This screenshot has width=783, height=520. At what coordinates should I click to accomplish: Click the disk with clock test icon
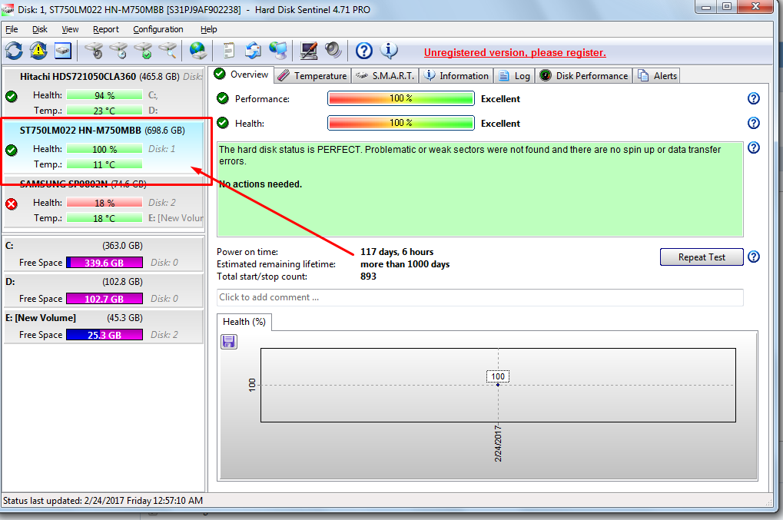click(x=119, y=51)
